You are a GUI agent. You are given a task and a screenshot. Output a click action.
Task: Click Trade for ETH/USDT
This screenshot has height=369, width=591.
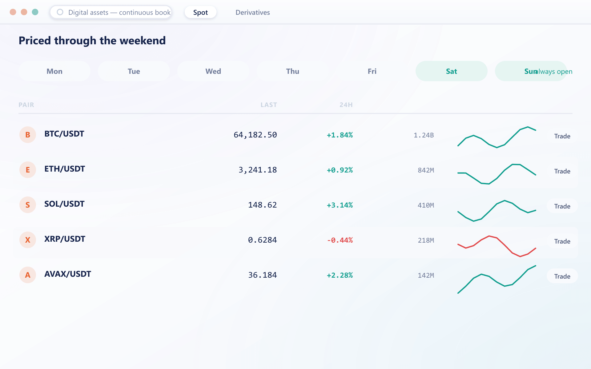tap(562, 171)
